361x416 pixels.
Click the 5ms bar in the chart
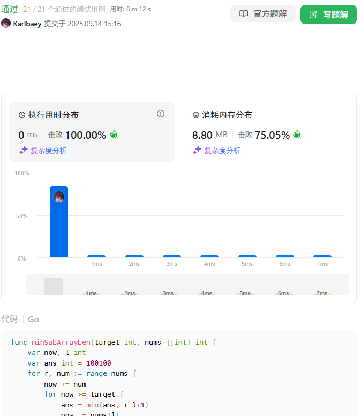[247, 256]
